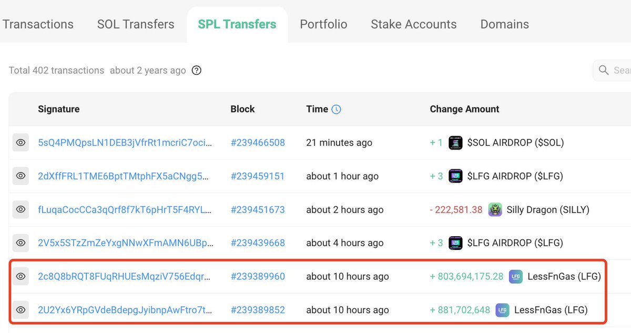Open signature link starting with 2c8Q8bRQT8
This screenshot has width=631, height=333.
coord(125,277)
